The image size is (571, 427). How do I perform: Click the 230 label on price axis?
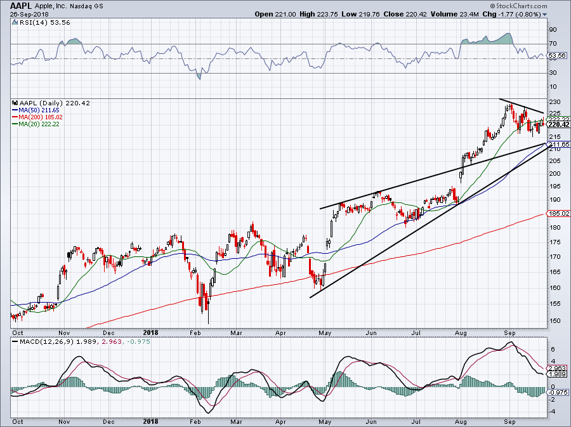tap(555, 102)
